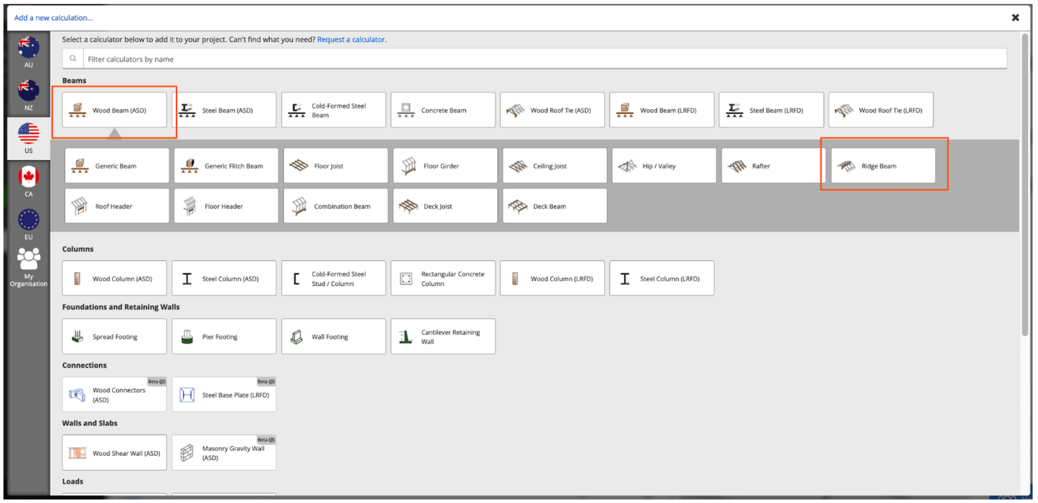Open the Cantilever Retaining Wall calculator
The height and width of the screenshot is (503, 1038).
[443, 336]
